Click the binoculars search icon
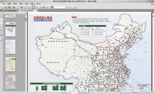This screenshot has height=94, width=154. pyautogui.click(x=52, y=7)
